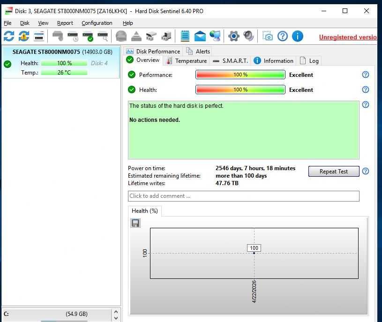382x322 pixels.
Task: Click the sidebar Health 100 % green bar
Action: 64,63
